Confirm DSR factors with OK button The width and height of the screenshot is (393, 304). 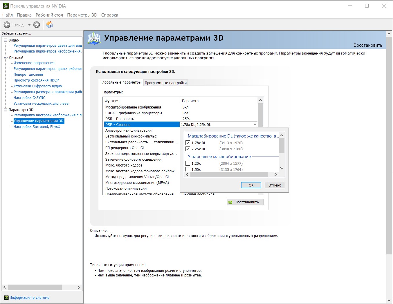click(251, 185)
